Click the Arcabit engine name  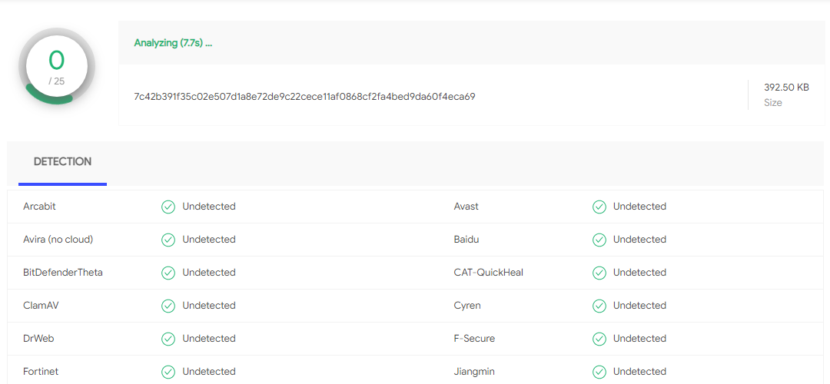pyautogui.click(x=39, y=207)
